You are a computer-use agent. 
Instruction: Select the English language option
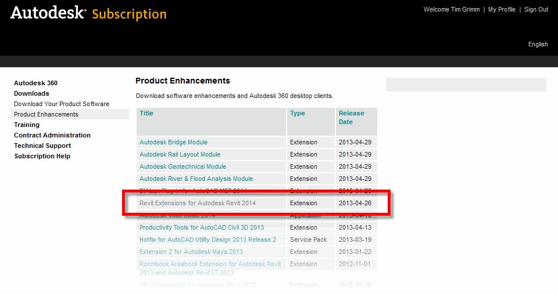pos(538,45)
